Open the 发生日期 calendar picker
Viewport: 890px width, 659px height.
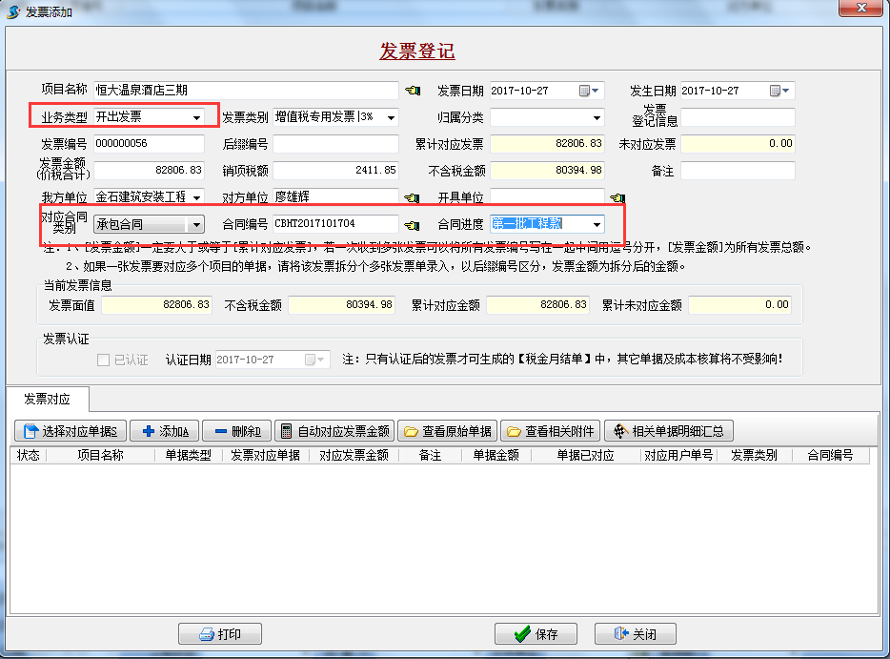(x=780, y=91)
